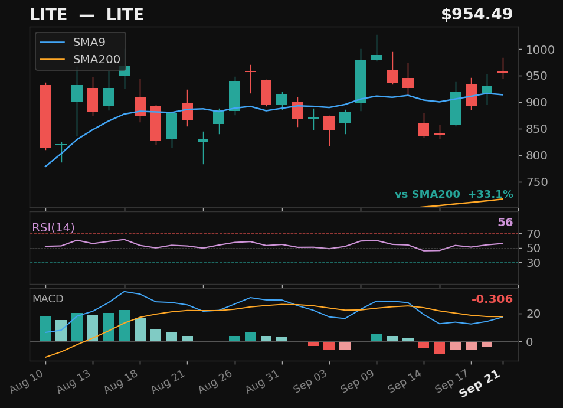Click the Aug 13 date label
Image resolution: width=563 pixels, height=408 pixels.
74,381
